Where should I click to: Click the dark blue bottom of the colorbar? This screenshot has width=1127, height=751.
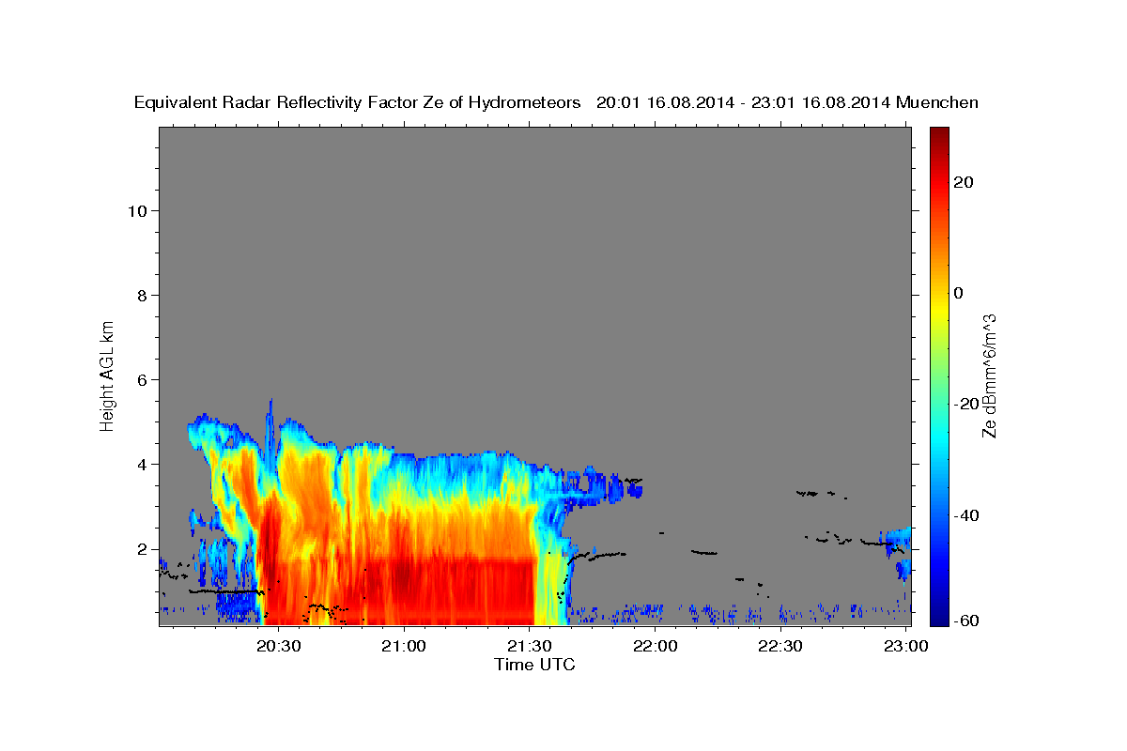937,615
